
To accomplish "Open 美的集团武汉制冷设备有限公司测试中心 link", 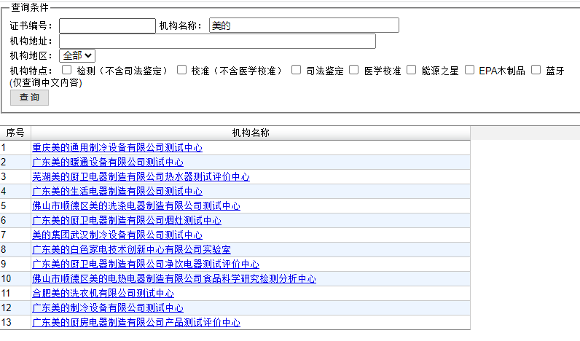I will [x=117, y=235].
